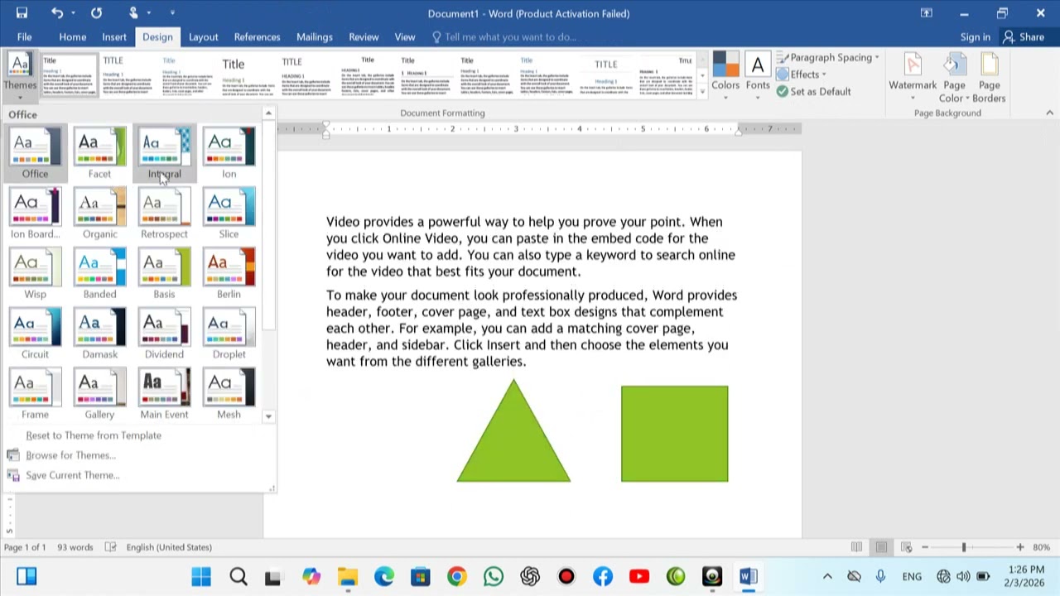Open the Effects dropdown
The image size is (1060, 596).
(801, 74)
